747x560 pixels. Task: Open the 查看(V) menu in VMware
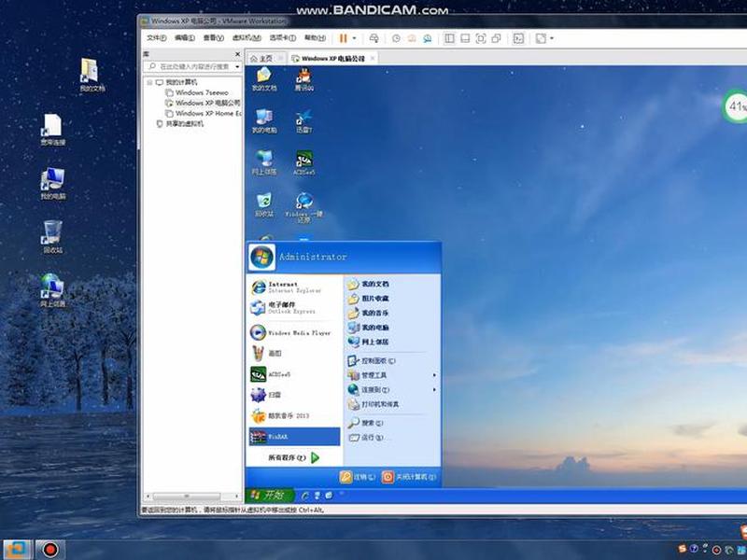pos(214,37)
